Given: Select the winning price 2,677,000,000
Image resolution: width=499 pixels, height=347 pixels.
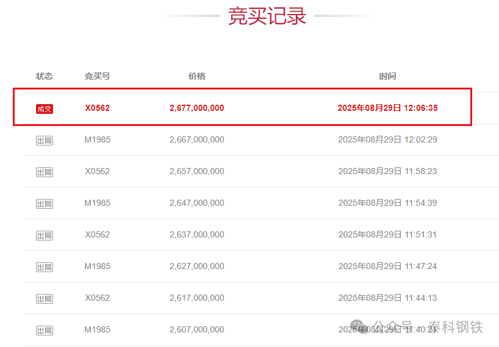Looking at the screenshot, I should tap(196, 108).
